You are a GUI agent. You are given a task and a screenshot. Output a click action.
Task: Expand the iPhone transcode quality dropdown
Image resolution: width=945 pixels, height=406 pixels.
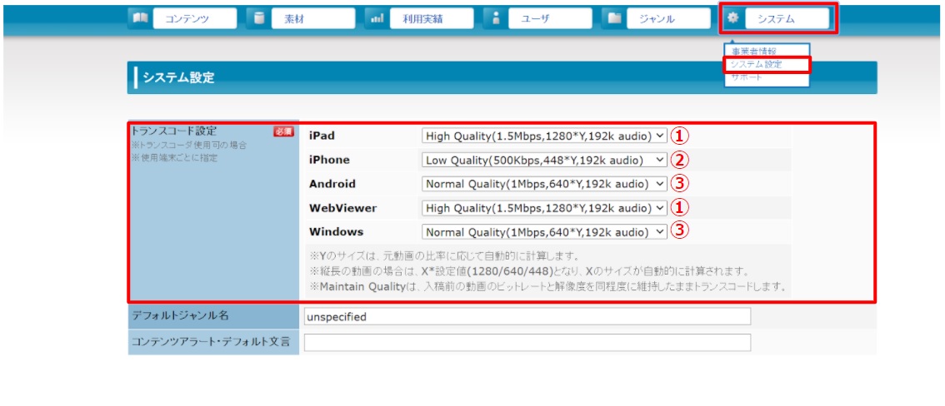click(x=545, y=160)
